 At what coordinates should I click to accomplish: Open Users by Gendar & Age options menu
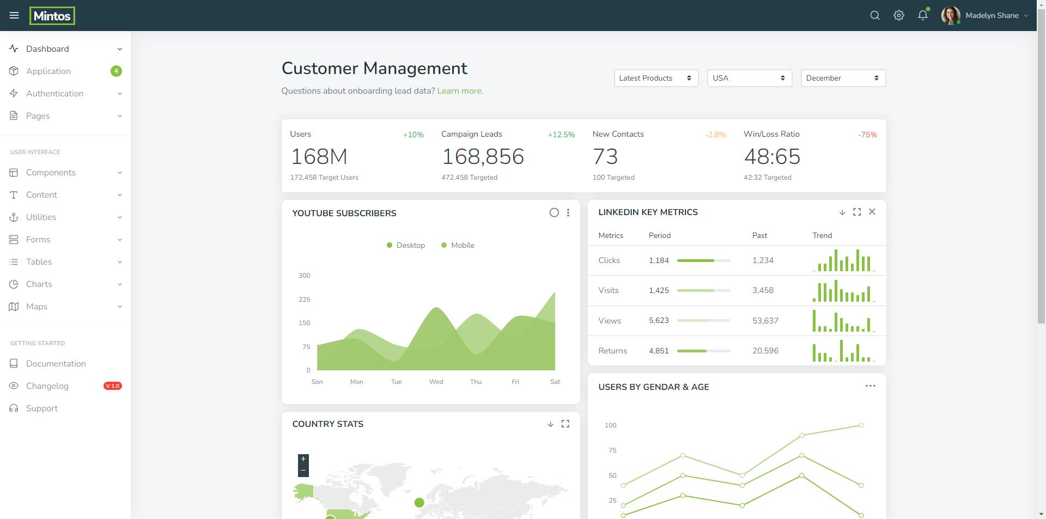[x=871, y=386]
